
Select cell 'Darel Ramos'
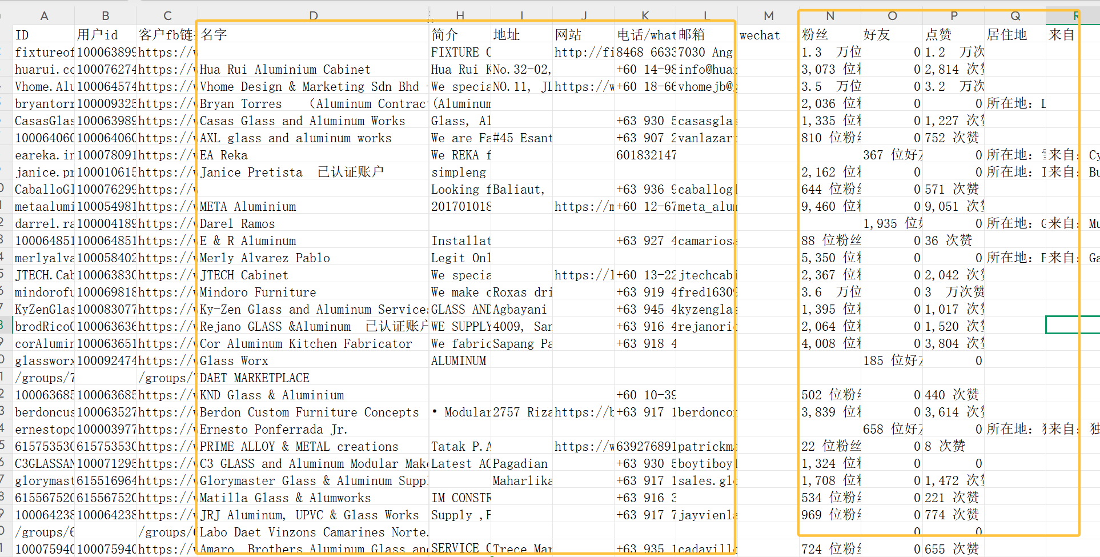314,223
